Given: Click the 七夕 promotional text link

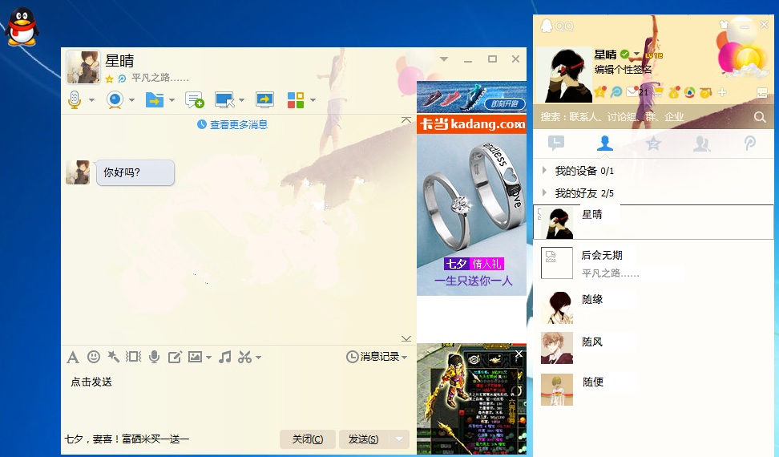Looking at the screenshot, I should point(127,439).
